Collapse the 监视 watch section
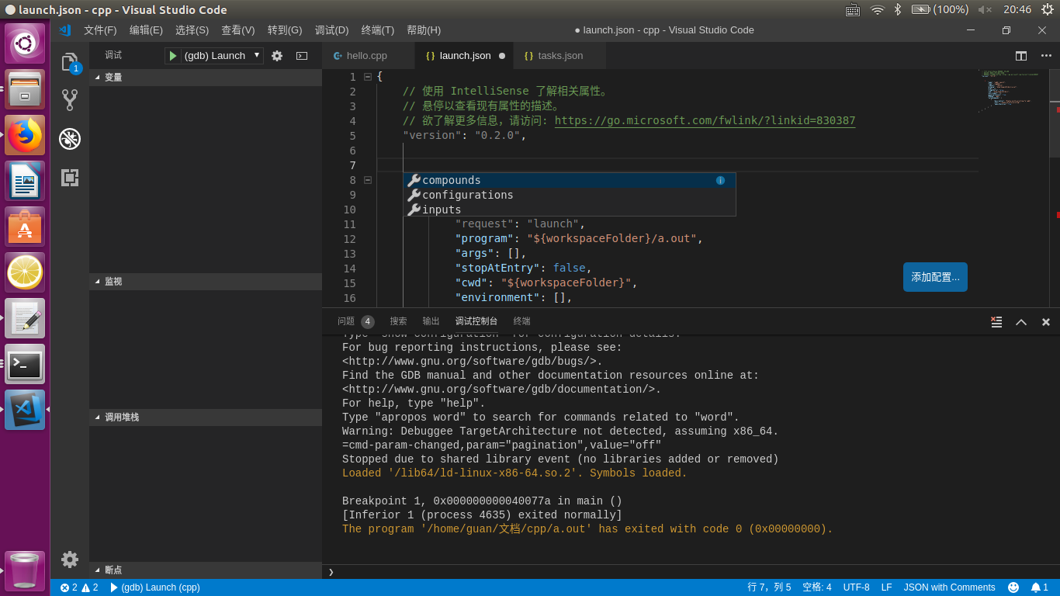1060x596 pixels. [206, 282]
